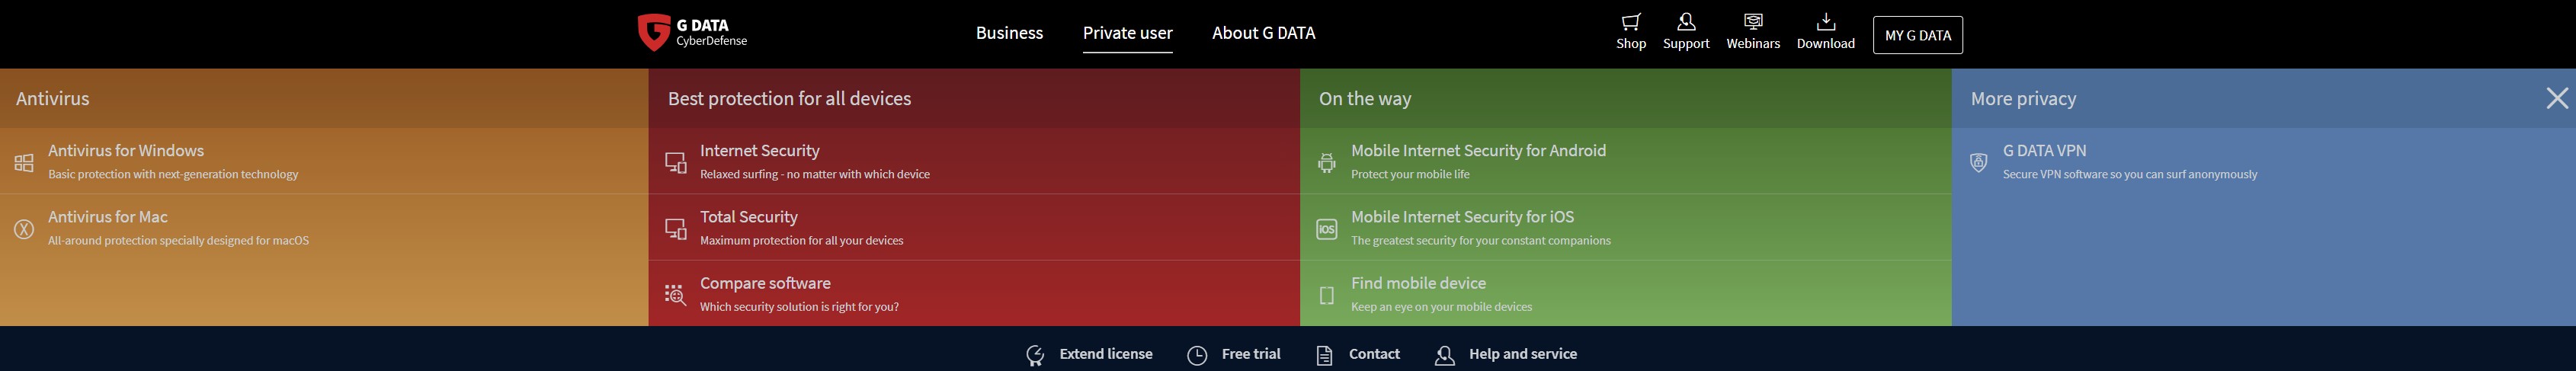Close the Private user mega menu
This screenshot has height=371, width=2576.
2557,98
